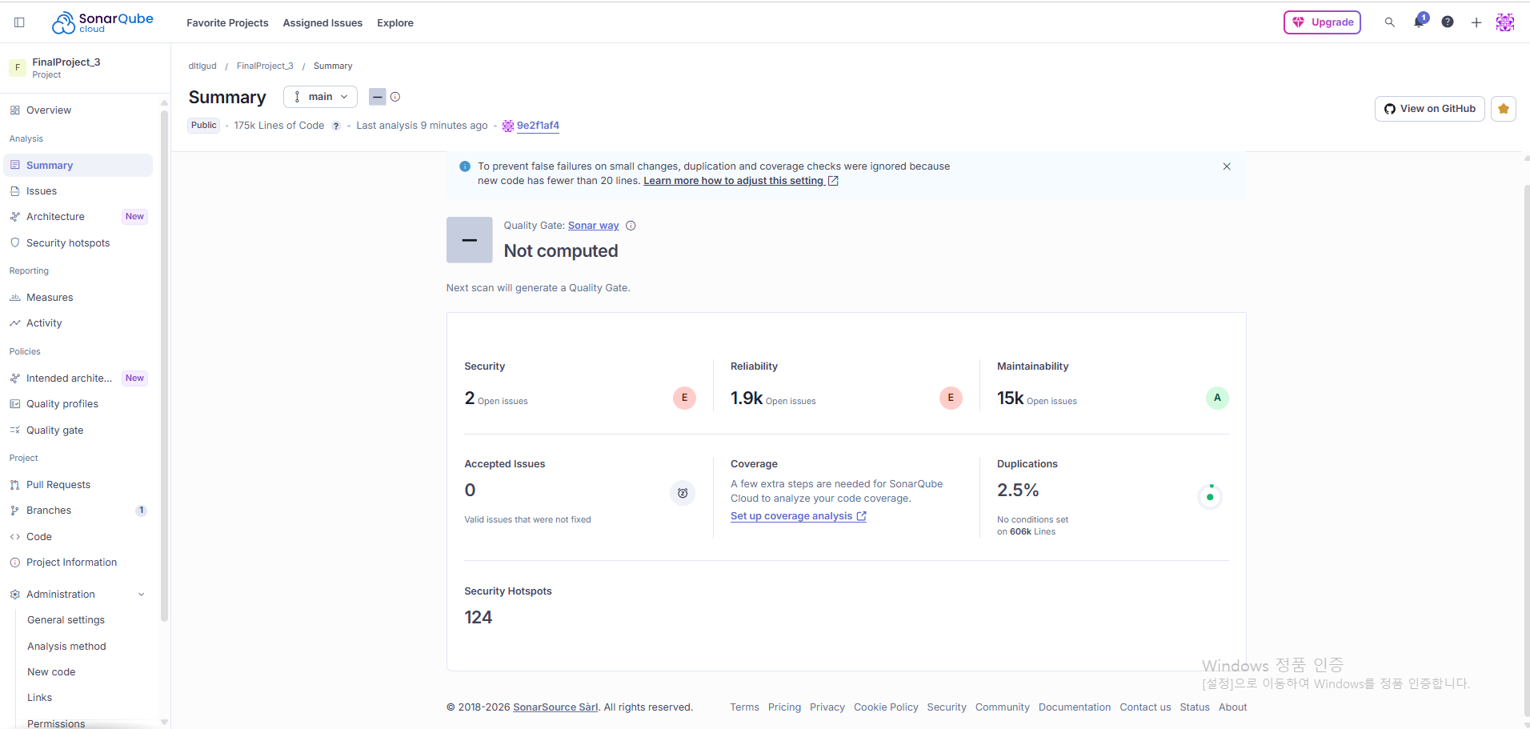Open Assigned Issues in top navigation
The image size is (1530, 729).
pos(322,23)
